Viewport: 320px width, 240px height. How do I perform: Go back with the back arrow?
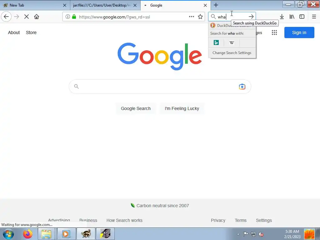tap(6, 17)
